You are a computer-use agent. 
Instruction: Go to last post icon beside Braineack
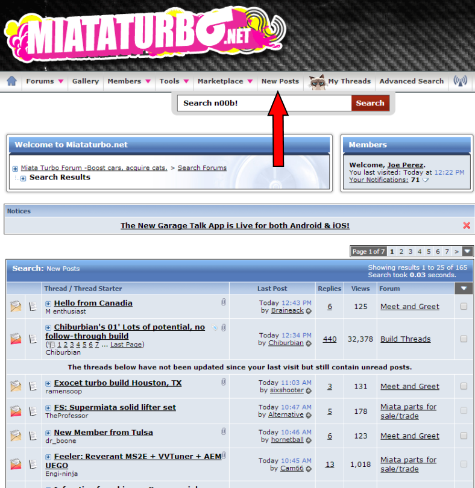pyautogui.click(x=309, y=311)
